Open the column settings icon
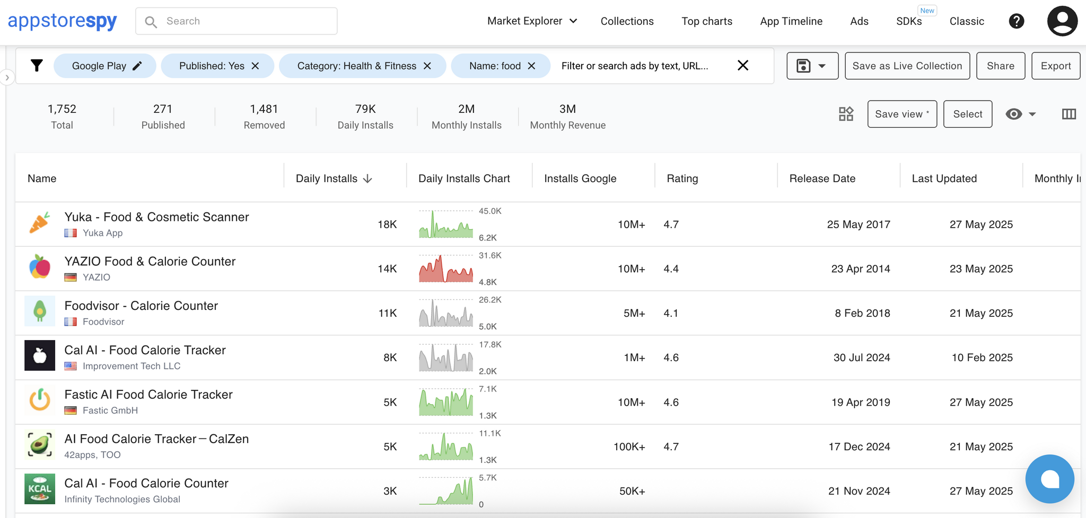Image resolution: width=1086 pixels, height=518 pixels. pos(1069,114)
